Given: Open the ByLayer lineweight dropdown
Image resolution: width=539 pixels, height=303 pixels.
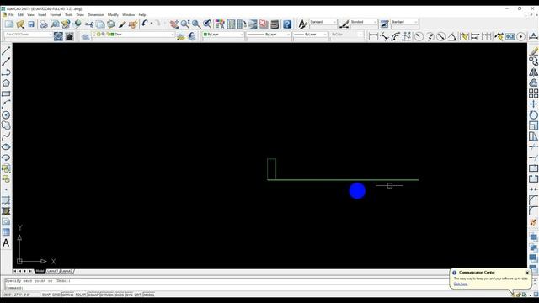Looking at the screenshot, I should [310, 35].
